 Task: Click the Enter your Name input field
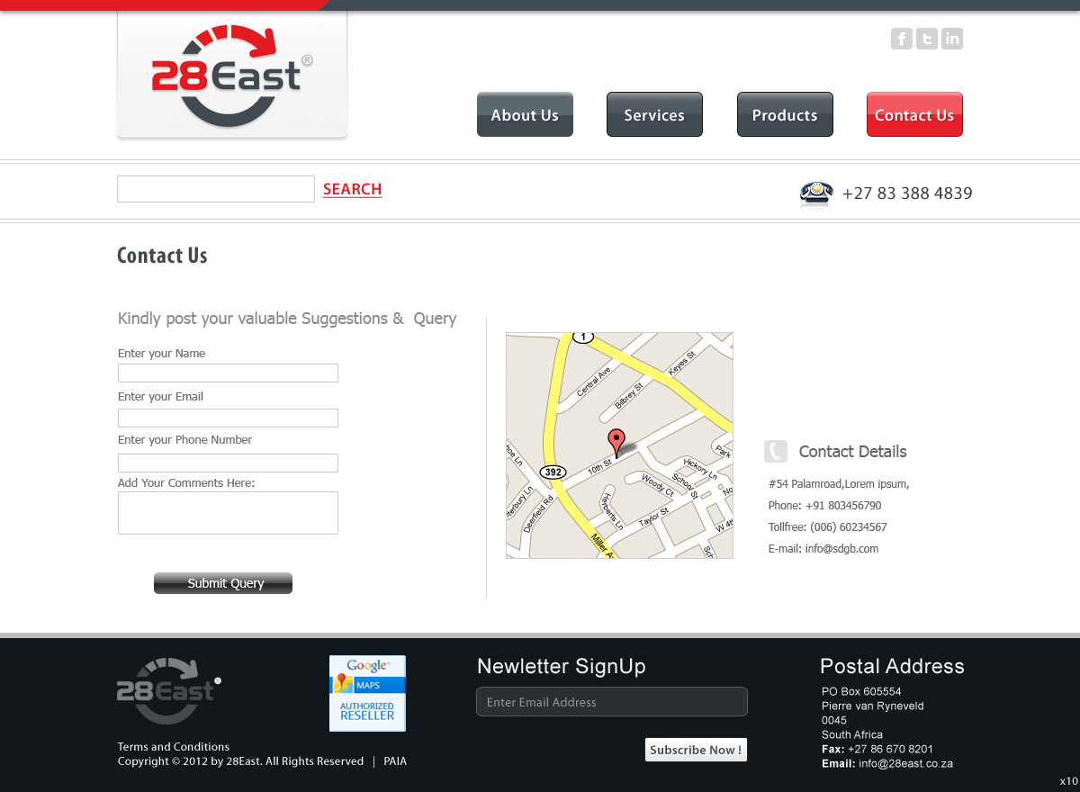tap(228, 373)
